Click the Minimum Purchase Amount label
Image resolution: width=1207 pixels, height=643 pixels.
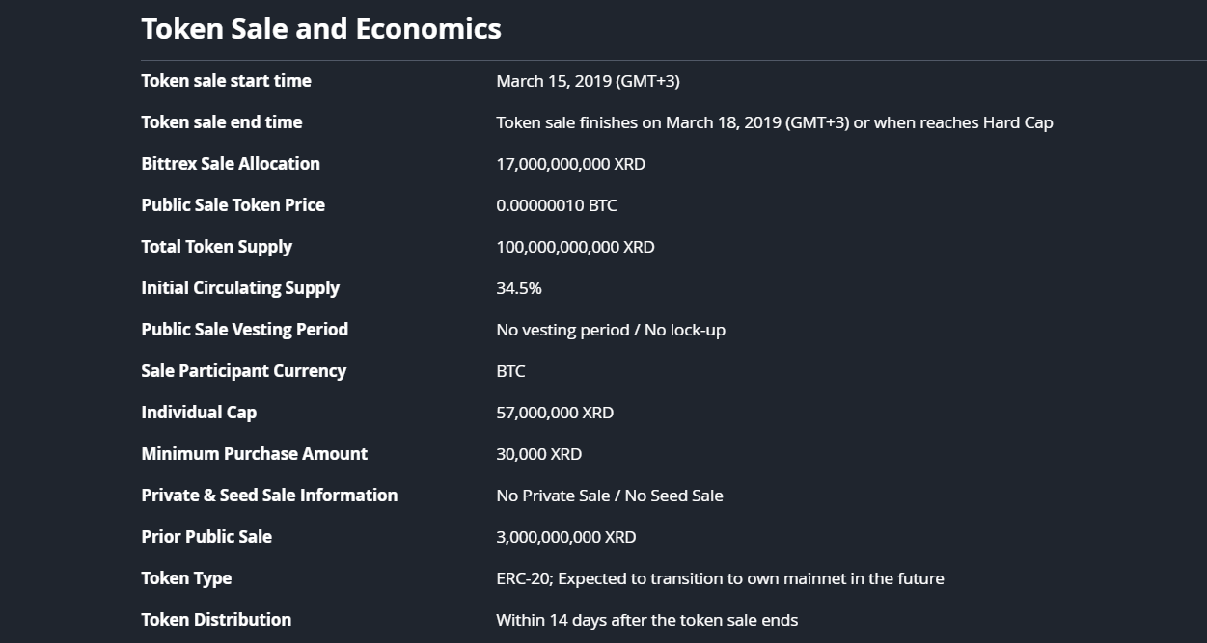tap(254, 454)
